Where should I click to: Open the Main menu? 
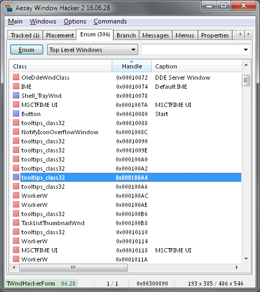15,21
